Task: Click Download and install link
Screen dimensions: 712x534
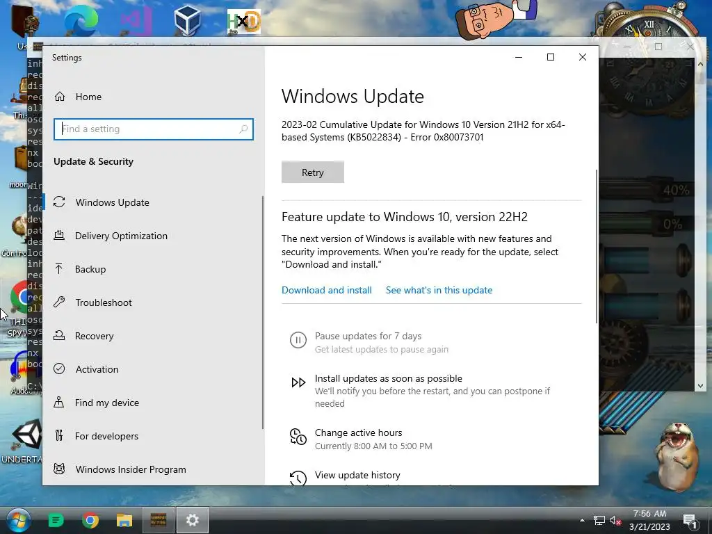Action: pos(327,290)
